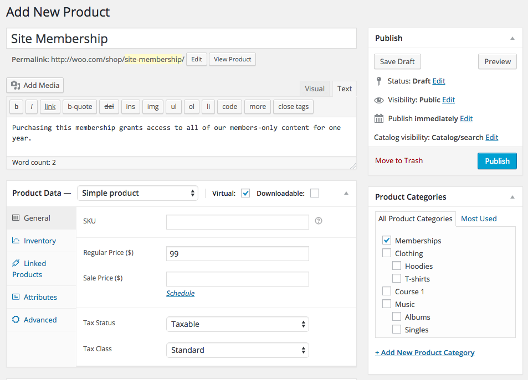Click the Add New Product Category link

[424, 352]
